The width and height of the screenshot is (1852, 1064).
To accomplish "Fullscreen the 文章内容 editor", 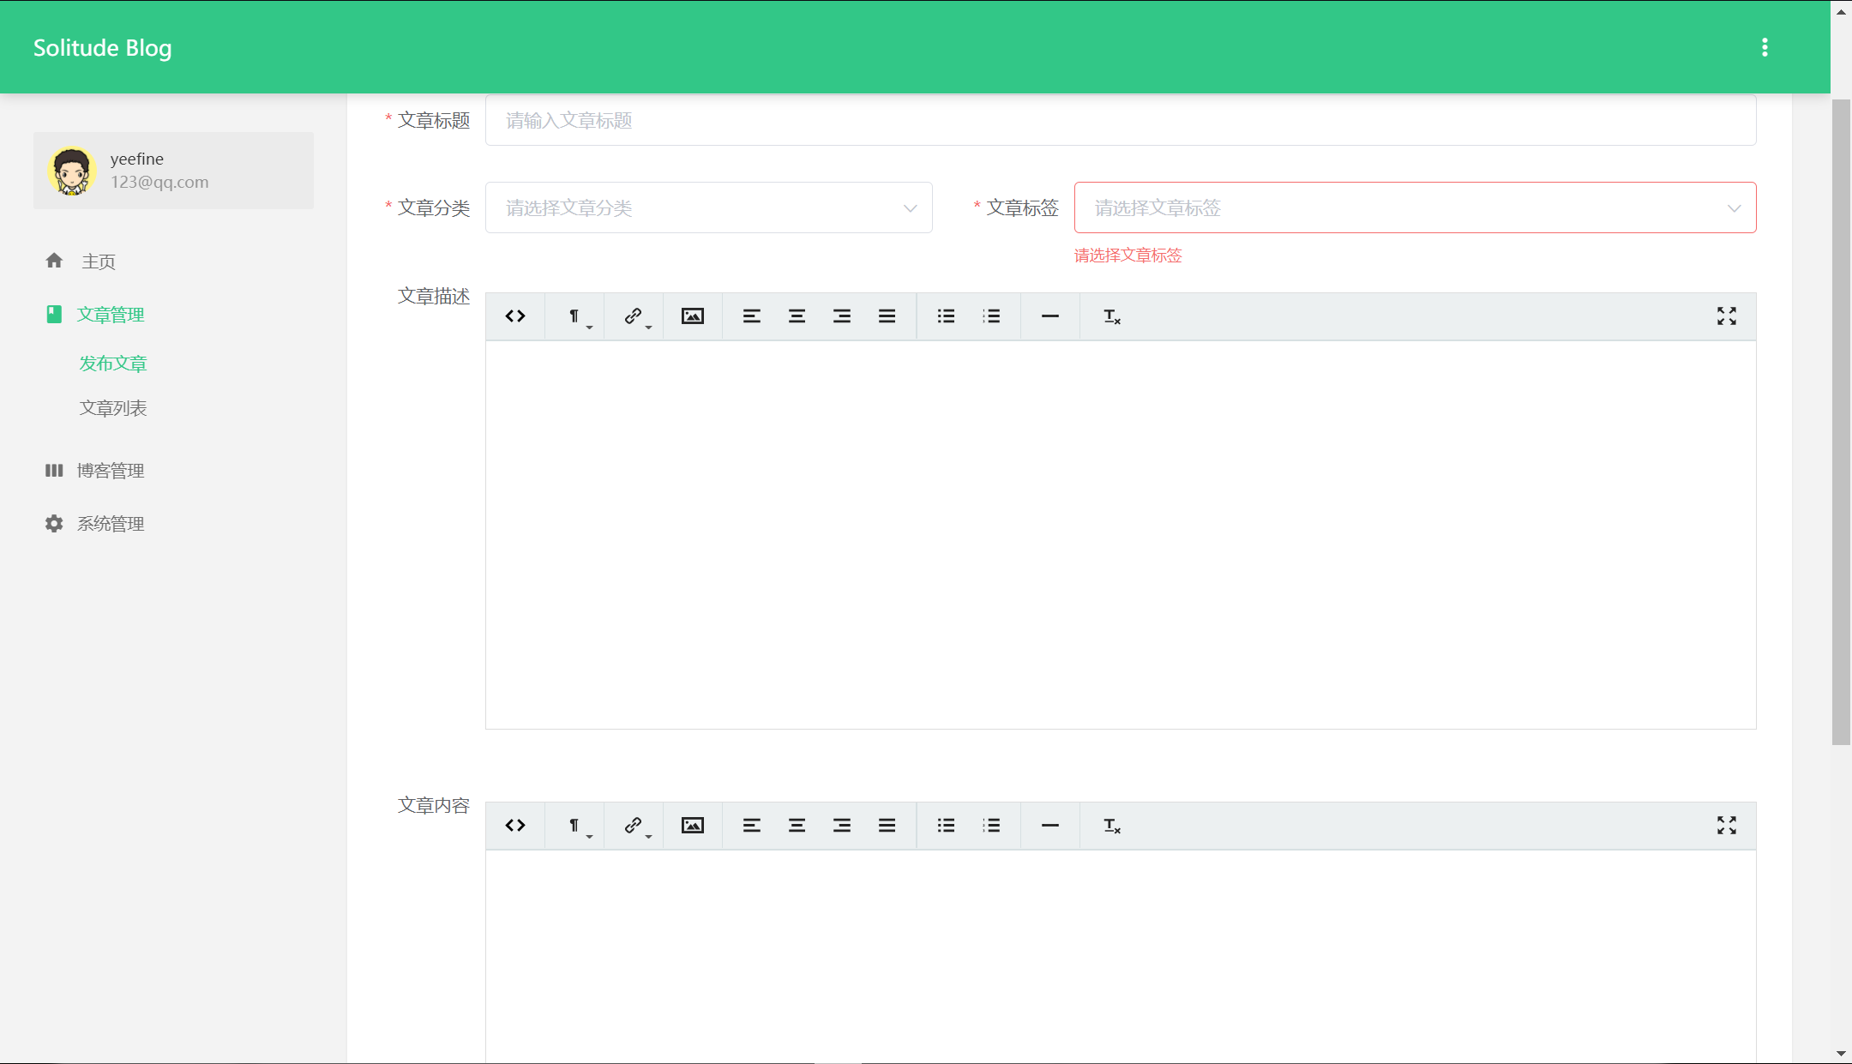I will point(1726,826).
